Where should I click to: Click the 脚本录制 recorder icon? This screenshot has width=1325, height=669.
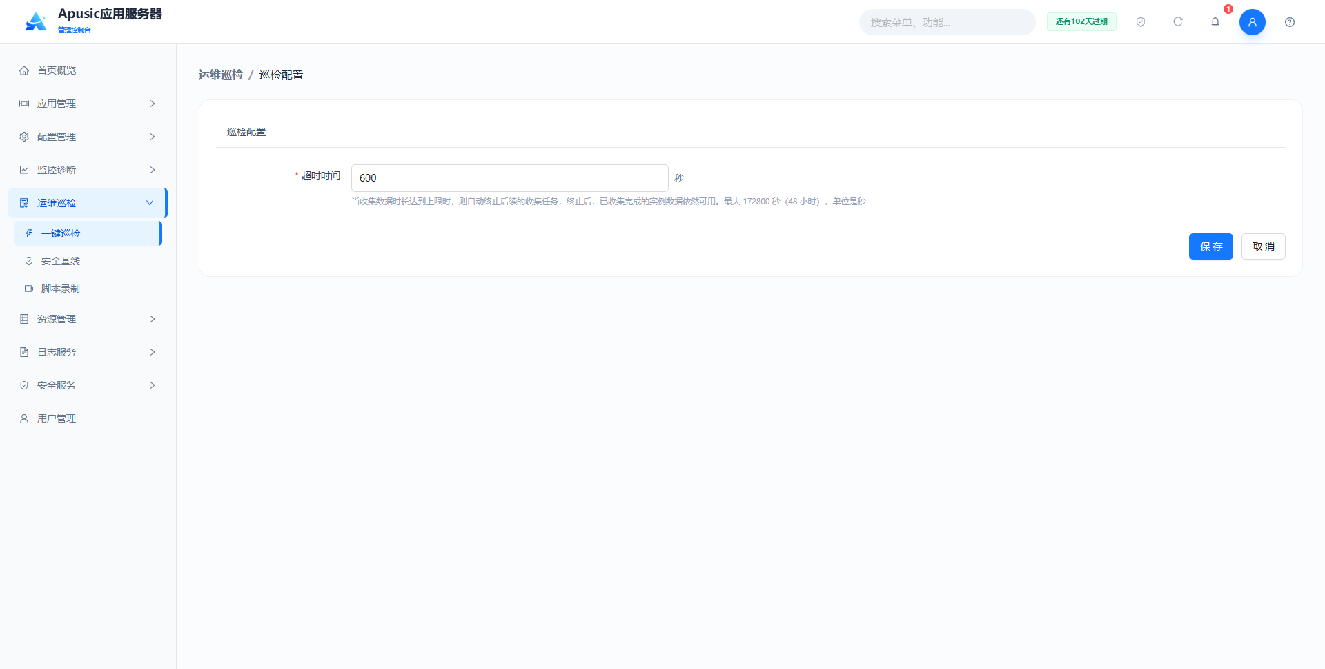29,289
